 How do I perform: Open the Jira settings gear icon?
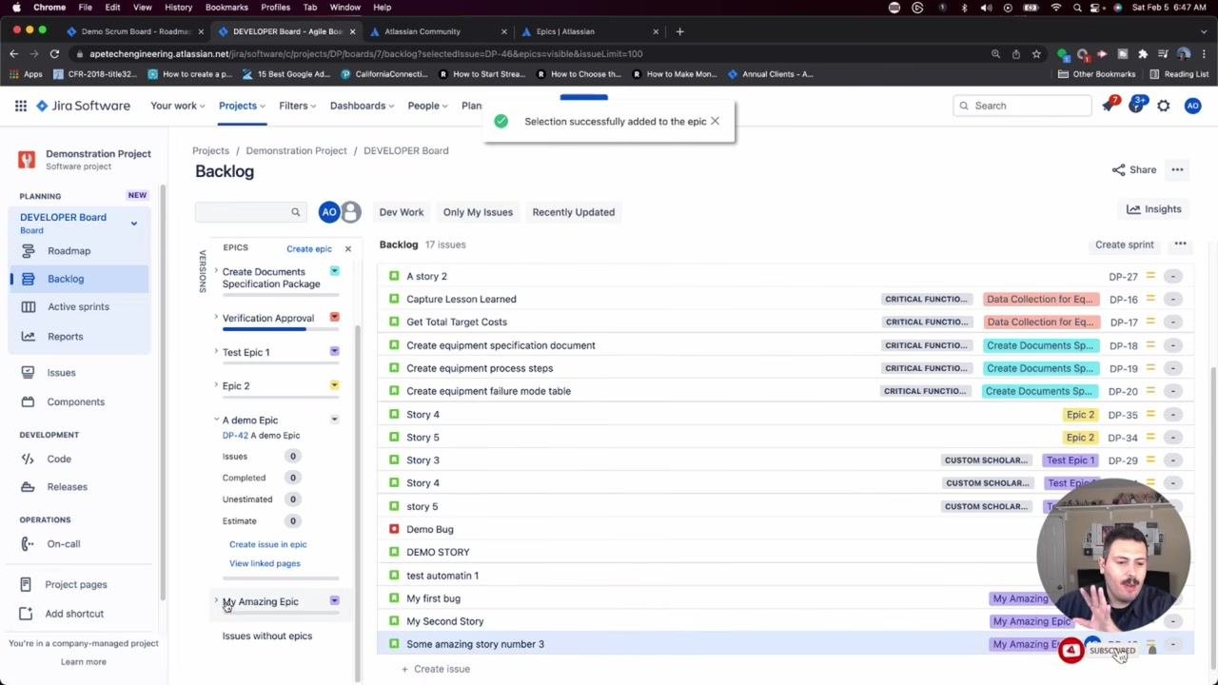[x=1164, y=106]
